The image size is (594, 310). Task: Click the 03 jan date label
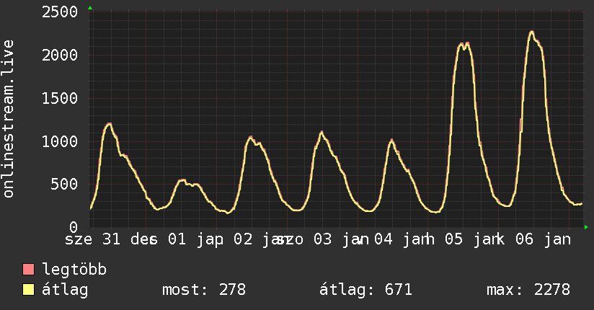[340, 239]
